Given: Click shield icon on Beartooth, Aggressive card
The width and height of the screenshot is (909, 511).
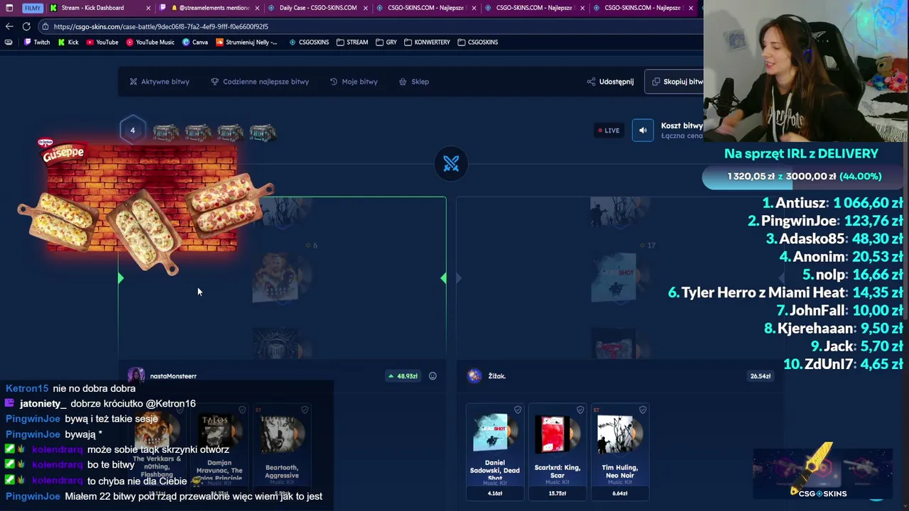Looking at the screenshot, I should 305,410.
